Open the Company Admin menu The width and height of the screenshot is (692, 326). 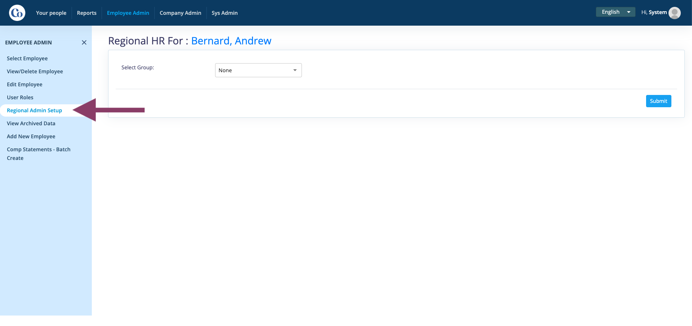pyautogui.click(x=180, y=13)
